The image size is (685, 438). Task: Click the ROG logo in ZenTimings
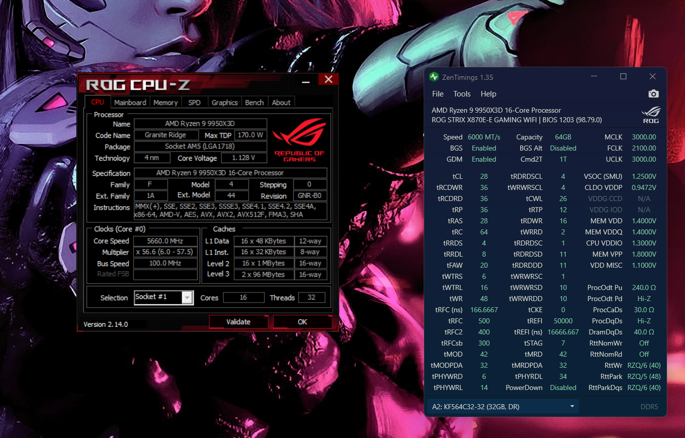pyautogui.click(x=651, y=115)
